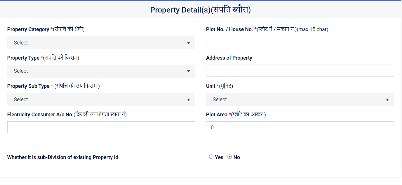402x185 pixels.
Task: Click the Property Category label
Action: [x=28, y=29]
